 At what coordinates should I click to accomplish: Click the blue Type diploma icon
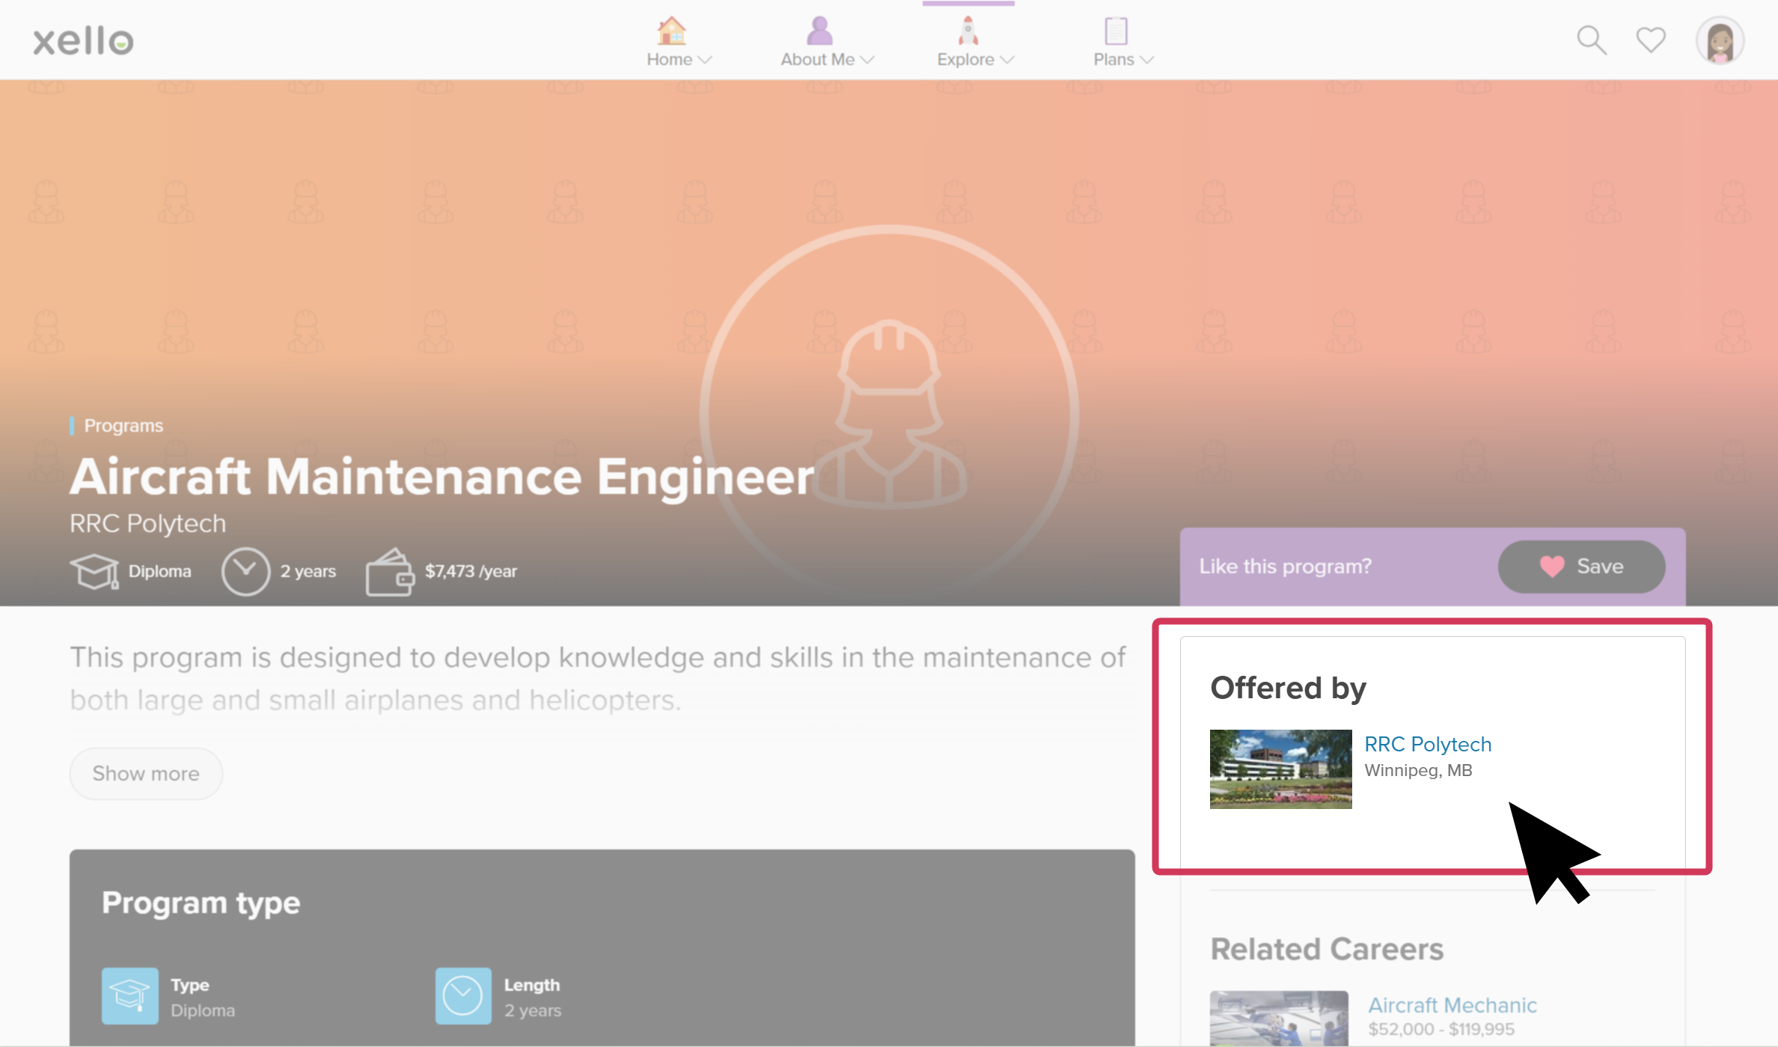[x=130, y=996]
